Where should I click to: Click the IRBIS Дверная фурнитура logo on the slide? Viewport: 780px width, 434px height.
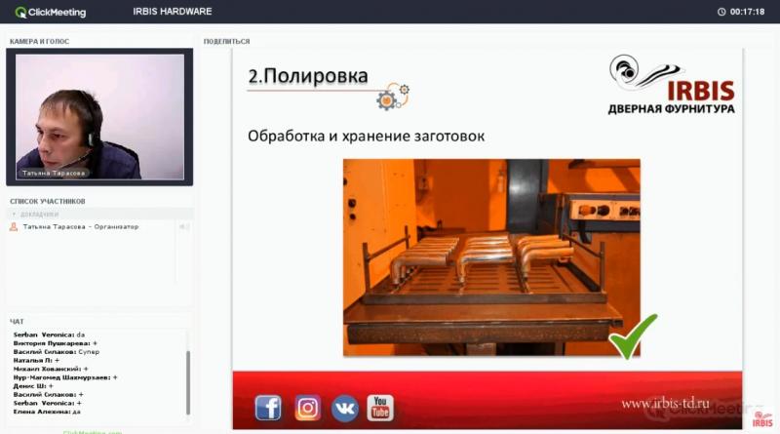point(672,85)
